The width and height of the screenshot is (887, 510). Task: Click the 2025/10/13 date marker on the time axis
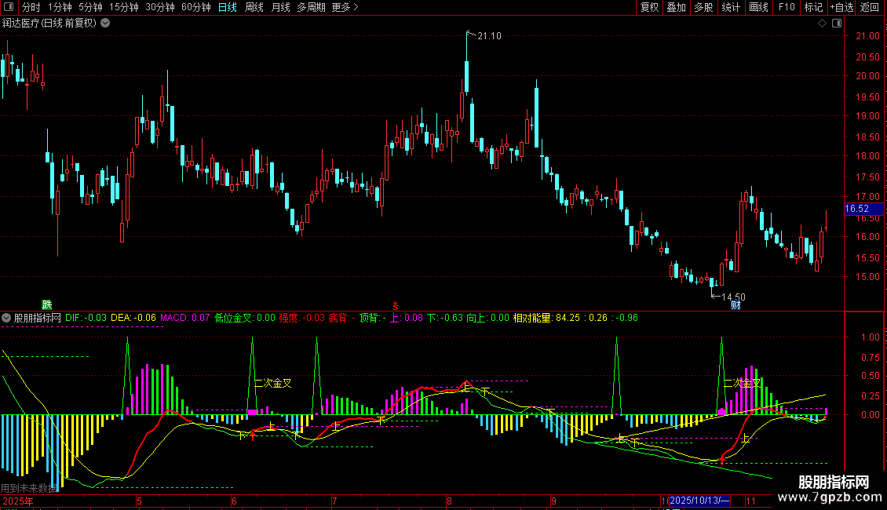click(x=700, y=501)
